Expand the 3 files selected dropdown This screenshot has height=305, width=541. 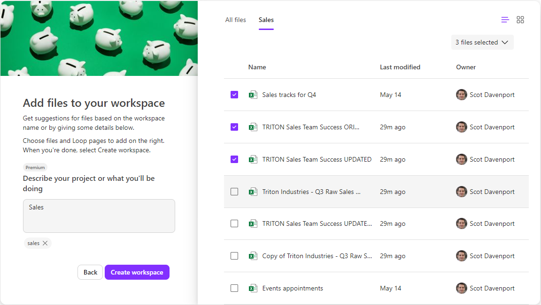coord(482,42)
